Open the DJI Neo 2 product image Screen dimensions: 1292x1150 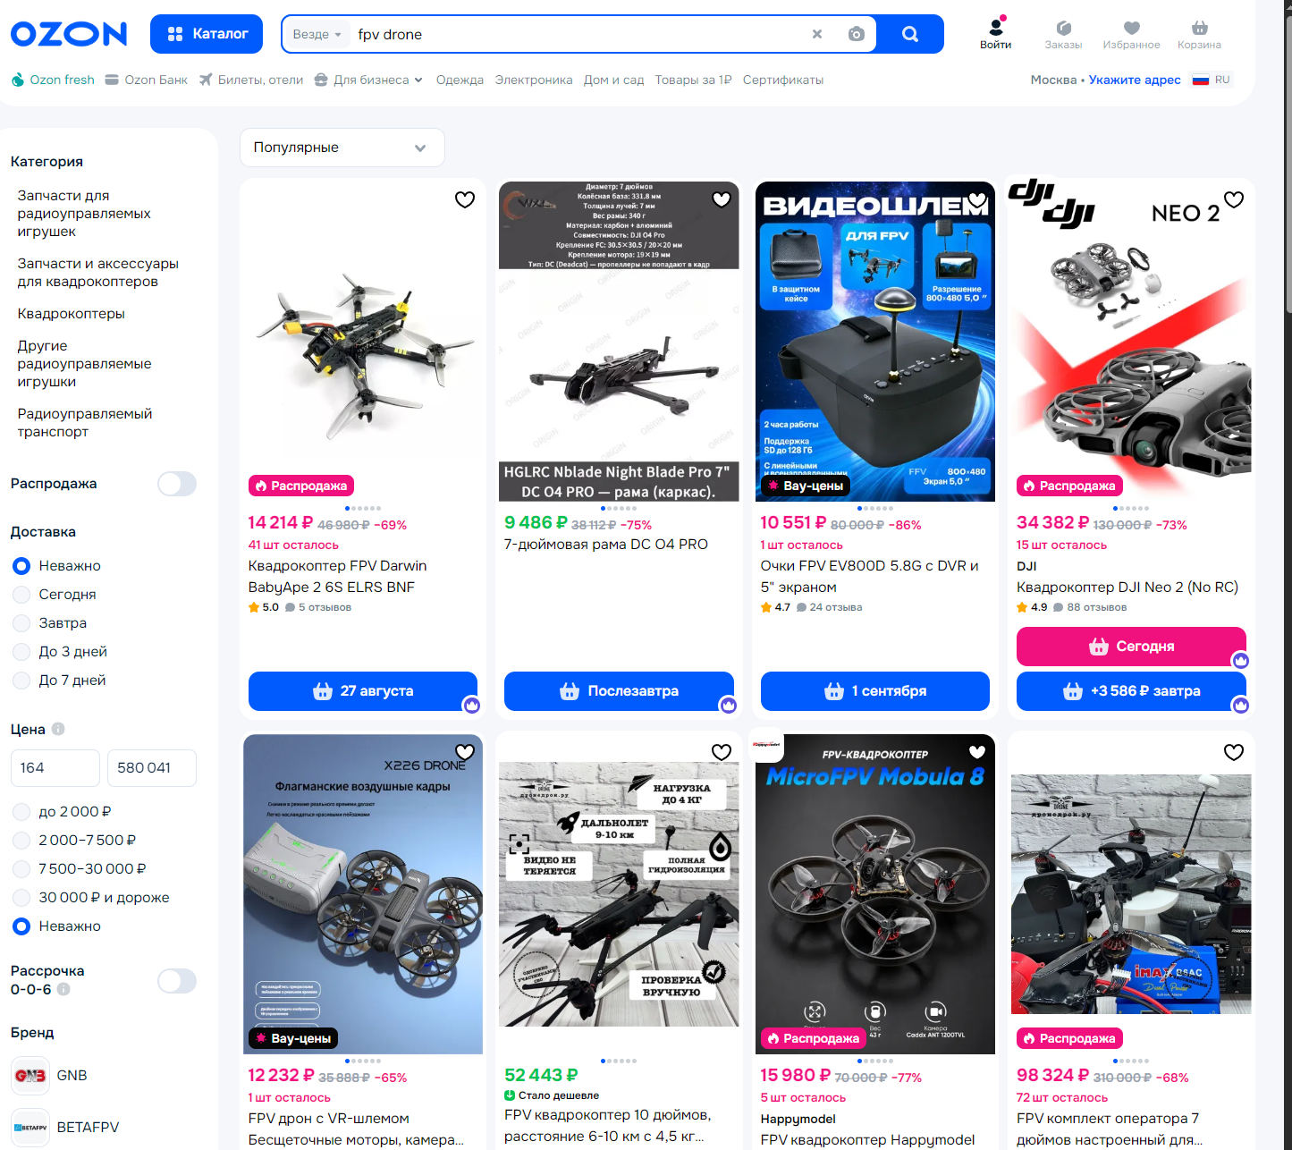click(1131, 342)
